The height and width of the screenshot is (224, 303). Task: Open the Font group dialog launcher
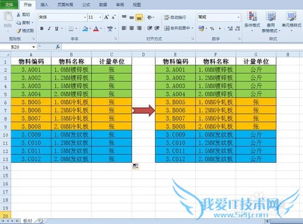[x=116, y=39]
